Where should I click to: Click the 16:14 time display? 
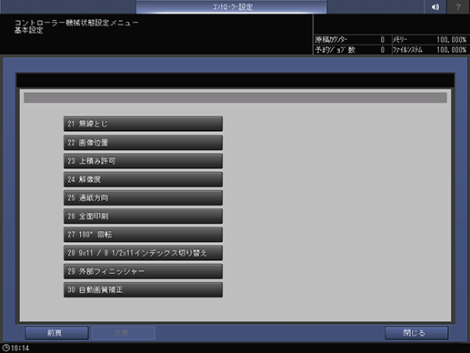click(20, 348)
